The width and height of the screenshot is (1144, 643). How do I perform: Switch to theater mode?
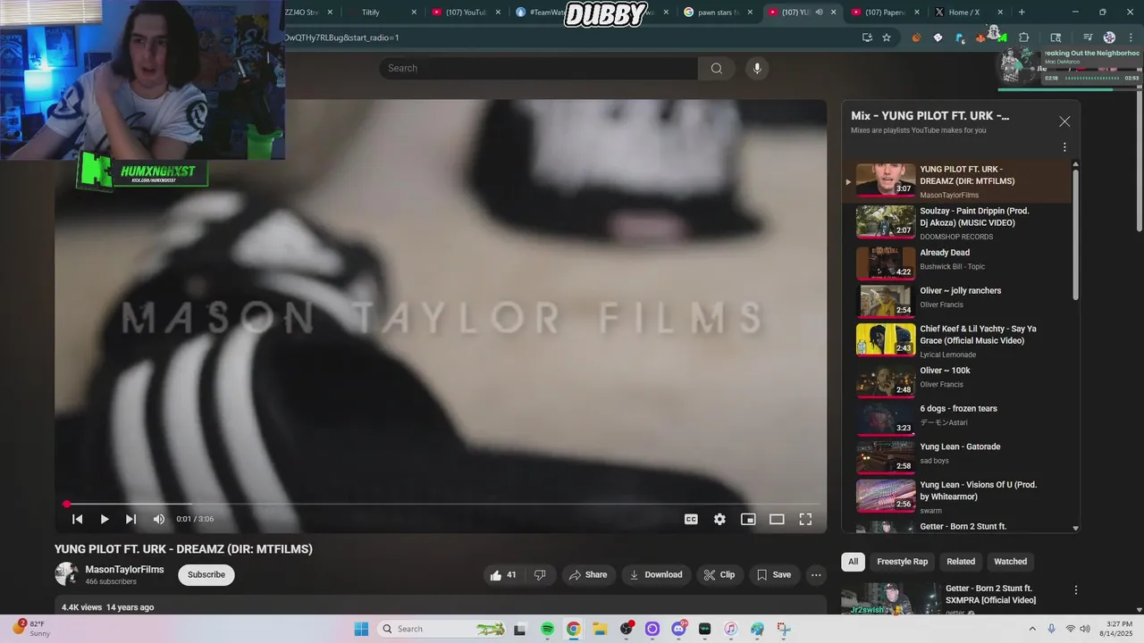(x=777, y=519)
